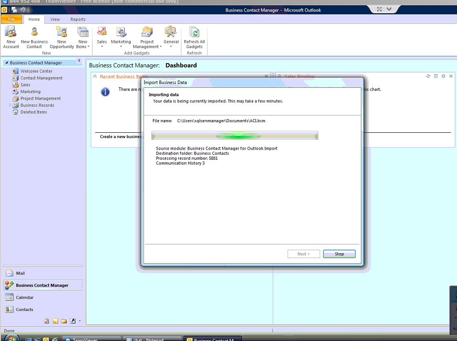Screen dimensions: 457x341
Task: Switch to the View ribbon tab
Action: click(55, 19)
